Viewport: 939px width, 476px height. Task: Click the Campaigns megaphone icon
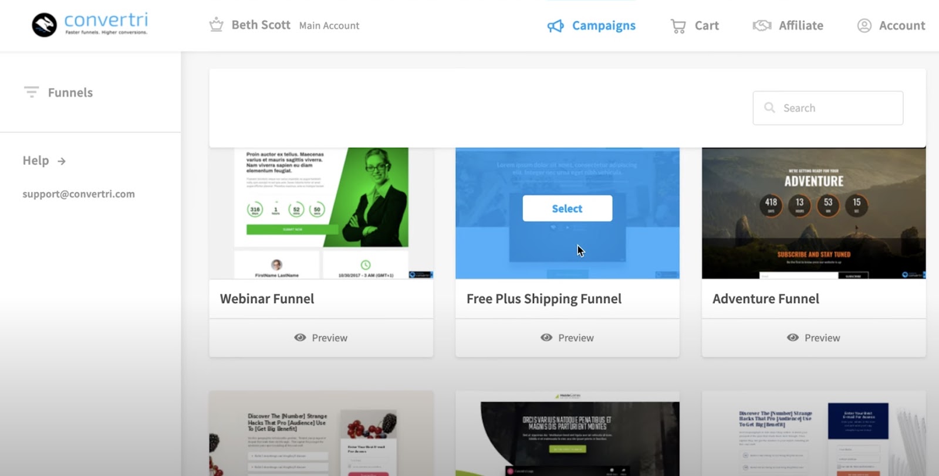[555, 26]
